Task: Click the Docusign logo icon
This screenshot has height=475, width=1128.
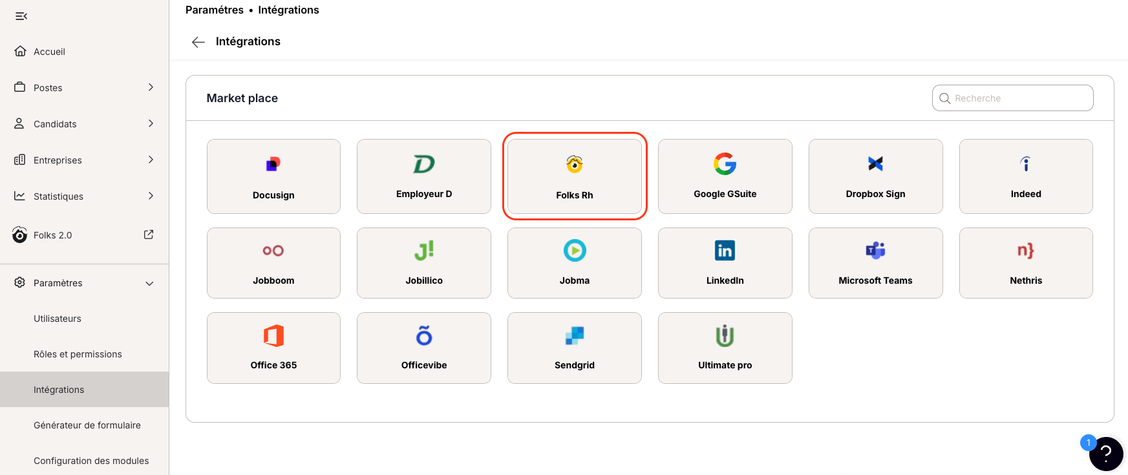Action: (273, 164)
